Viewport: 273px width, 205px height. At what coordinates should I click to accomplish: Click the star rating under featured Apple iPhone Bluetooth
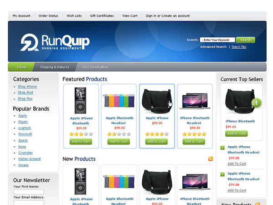click(81, 134)
